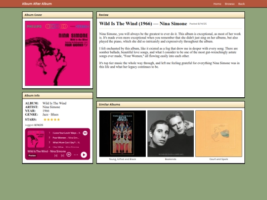Click the small album art in player
Screen dimensions: 267x200
[36, 139]
